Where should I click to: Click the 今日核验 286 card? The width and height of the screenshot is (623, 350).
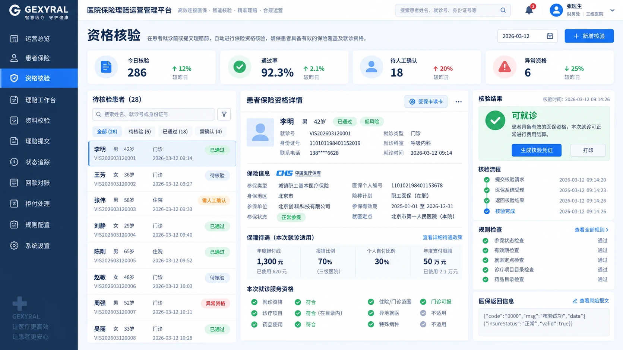(151, 67)
